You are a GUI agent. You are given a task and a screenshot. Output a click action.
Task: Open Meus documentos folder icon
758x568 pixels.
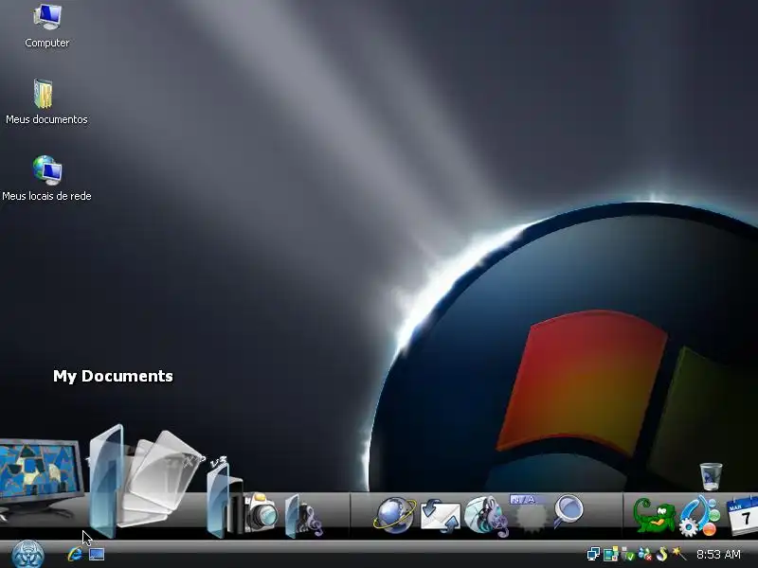coord(43,94)
